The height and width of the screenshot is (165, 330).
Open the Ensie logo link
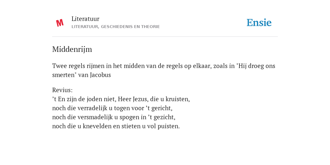(x=259, y=23)
